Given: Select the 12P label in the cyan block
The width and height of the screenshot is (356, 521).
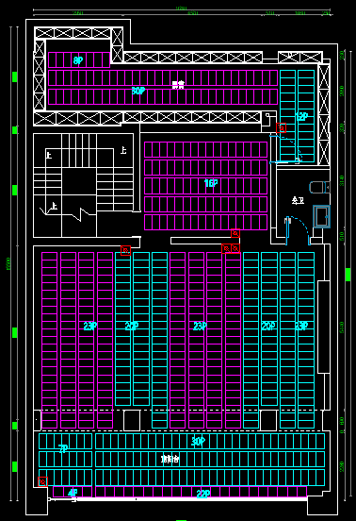Looking at the screenshot, I should pos(301,116).
